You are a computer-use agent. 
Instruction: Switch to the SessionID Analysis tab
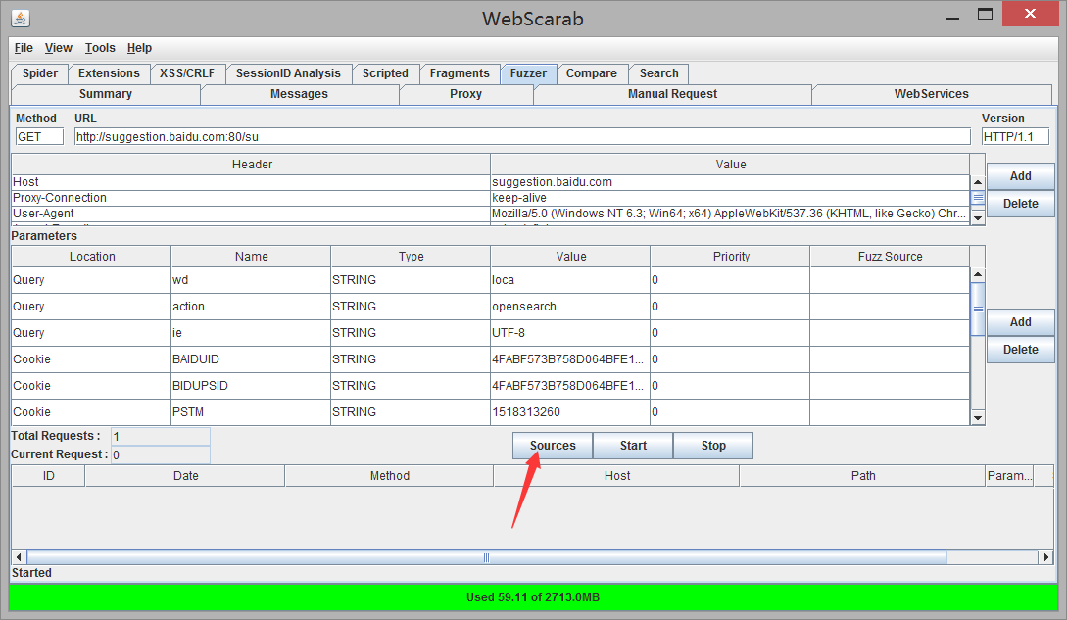pyautogui.click(x=288, y=73)
